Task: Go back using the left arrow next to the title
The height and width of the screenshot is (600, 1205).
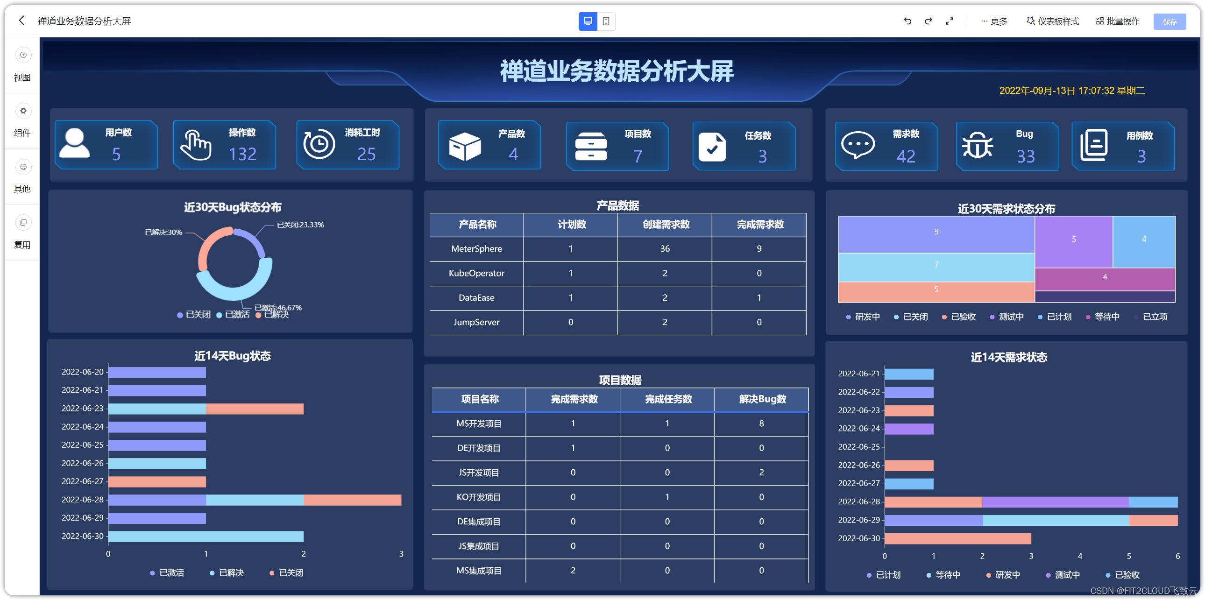Action: (x=21, y=21)
